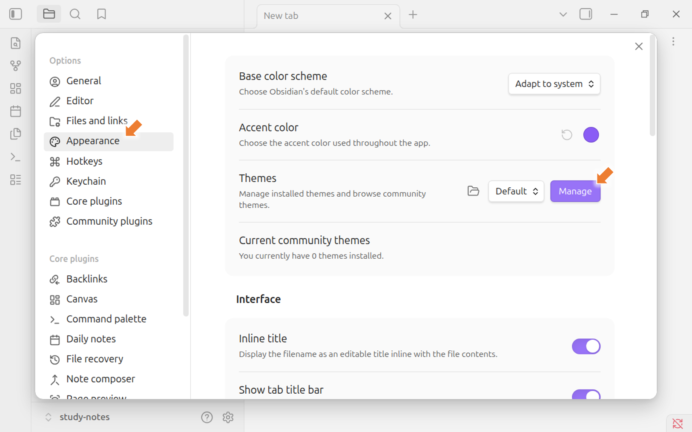This screenshot has width=692, height=432.
Task: Click the settings content vertical scrollbar
Action: pos(652,86)
